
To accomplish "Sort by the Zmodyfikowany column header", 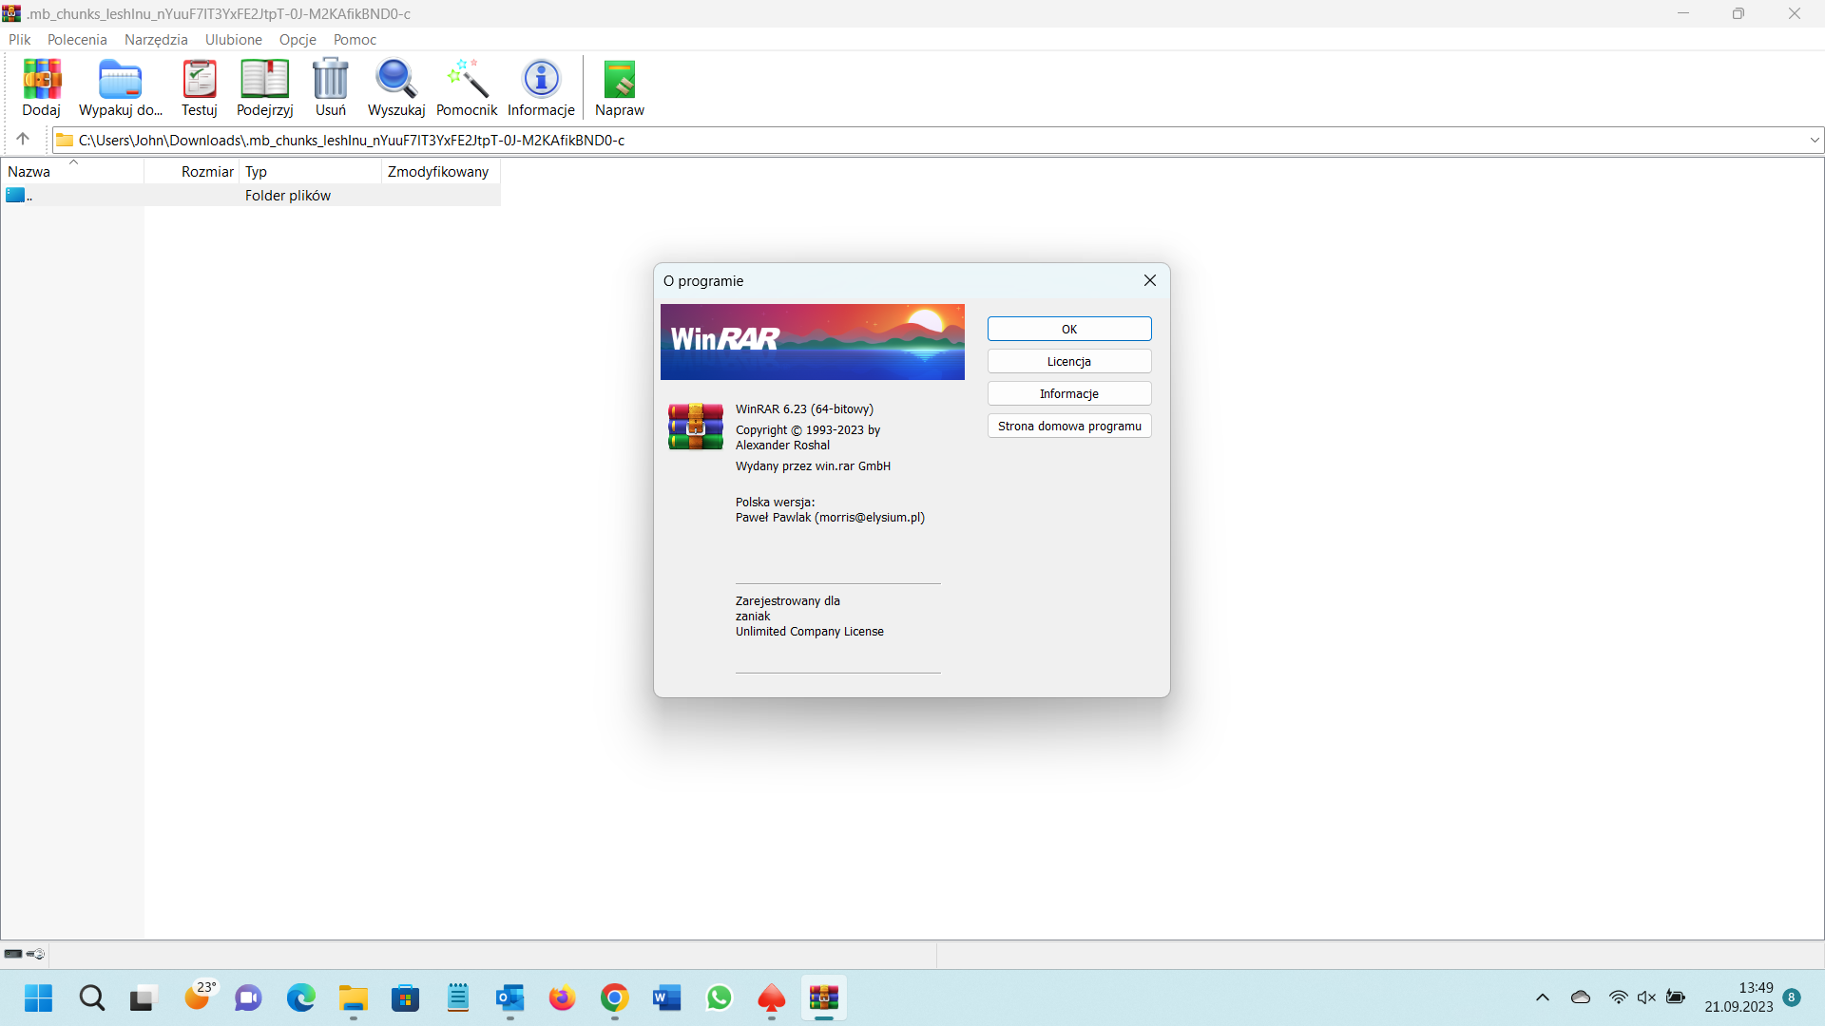I will [x=441, y=171].
